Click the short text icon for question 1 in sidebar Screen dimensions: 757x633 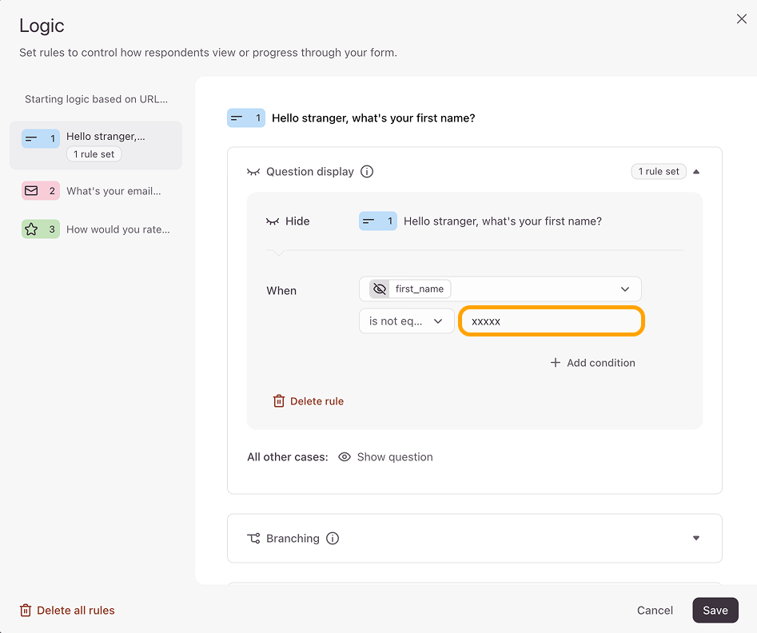(32, 138)
